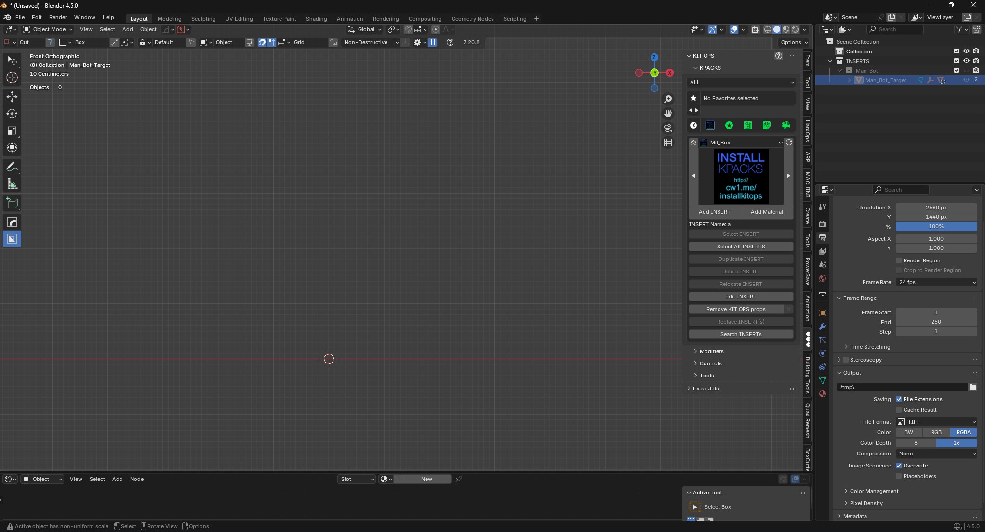Viewport: 985px width, 532px height.
Task: Adjust the resolution percentage slider
Action: [x=937, y=226]
